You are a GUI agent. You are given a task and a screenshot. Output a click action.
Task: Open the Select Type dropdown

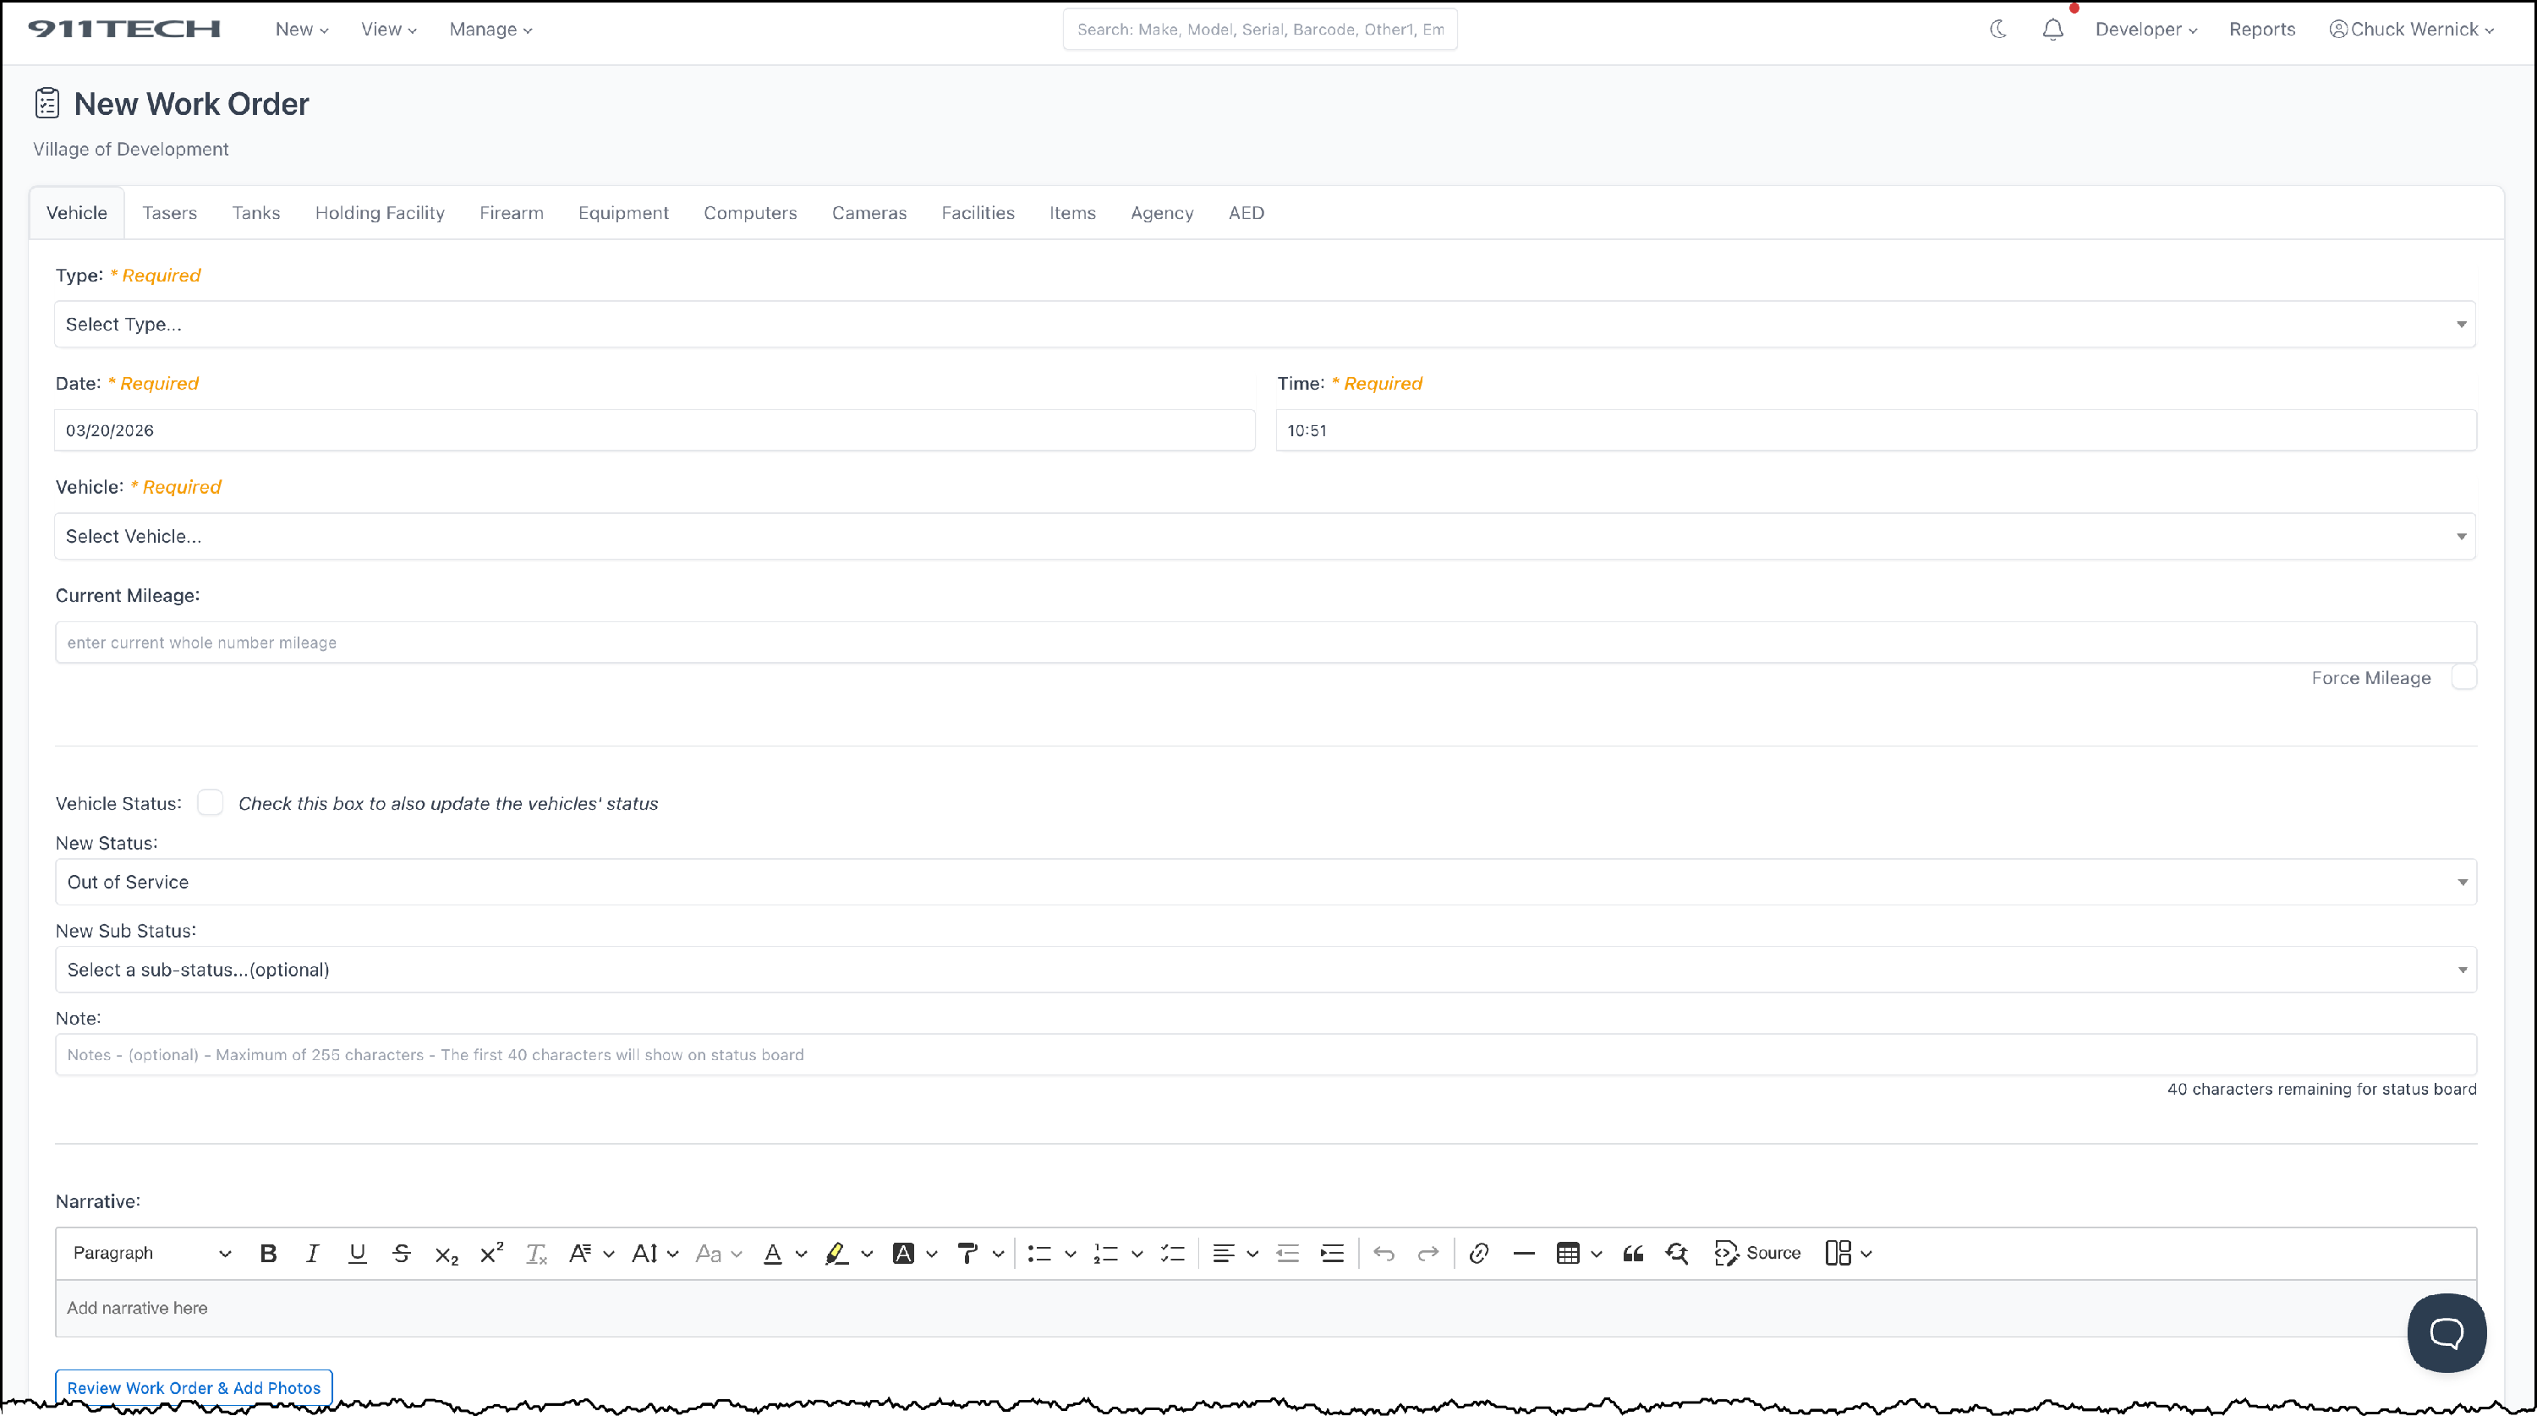tap(1264, 324)
